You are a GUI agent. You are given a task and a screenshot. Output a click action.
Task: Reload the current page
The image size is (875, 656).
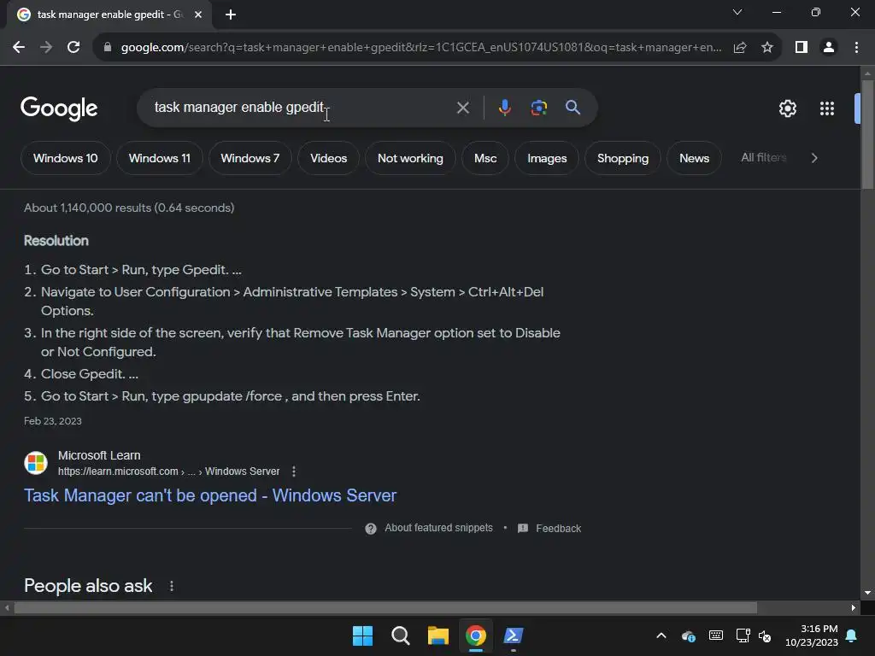[73, 48]
